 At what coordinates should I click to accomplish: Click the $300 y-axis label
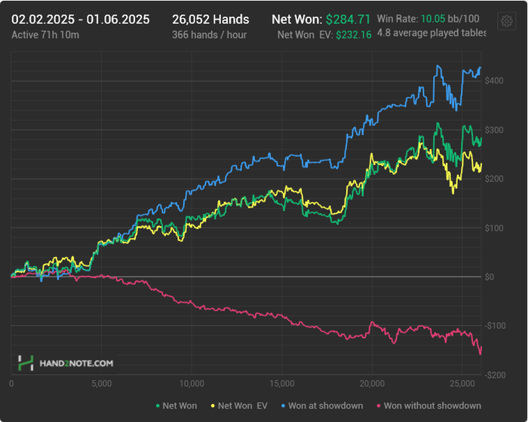[x=494, y=130]
